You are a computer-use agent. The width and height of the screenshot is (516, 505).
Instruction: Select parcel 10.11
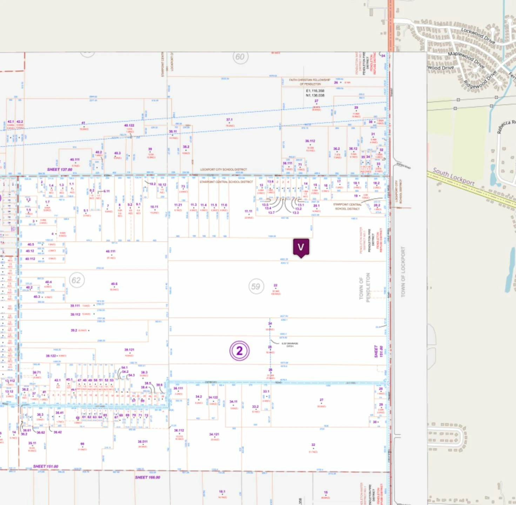point(154,207)
